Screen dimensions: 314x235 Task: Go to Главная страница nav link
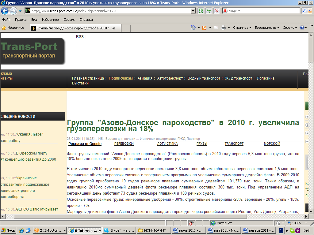coord(88,78)
